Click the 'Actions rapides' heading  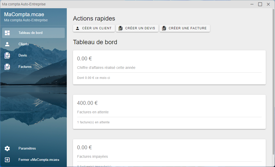(94, 18)
